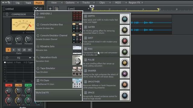193x108 pixels.
Task: Click the add track folder icon
Action: point(56,9)
